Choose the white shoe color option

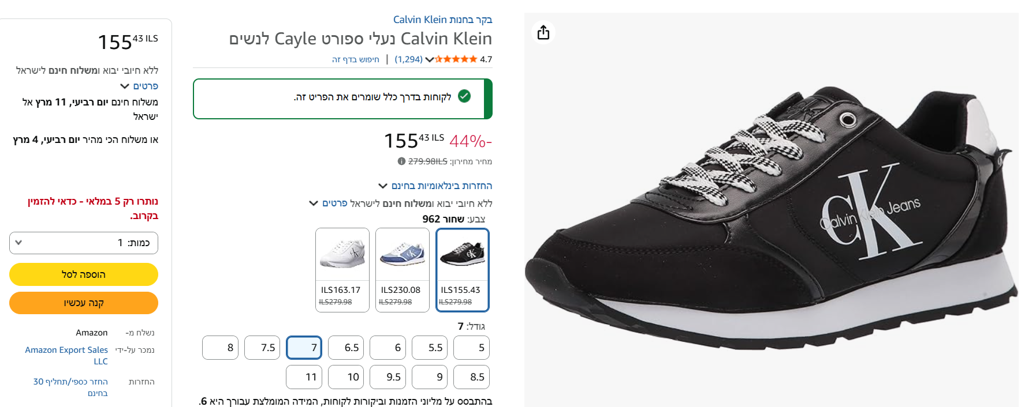[x=342, y=269]
